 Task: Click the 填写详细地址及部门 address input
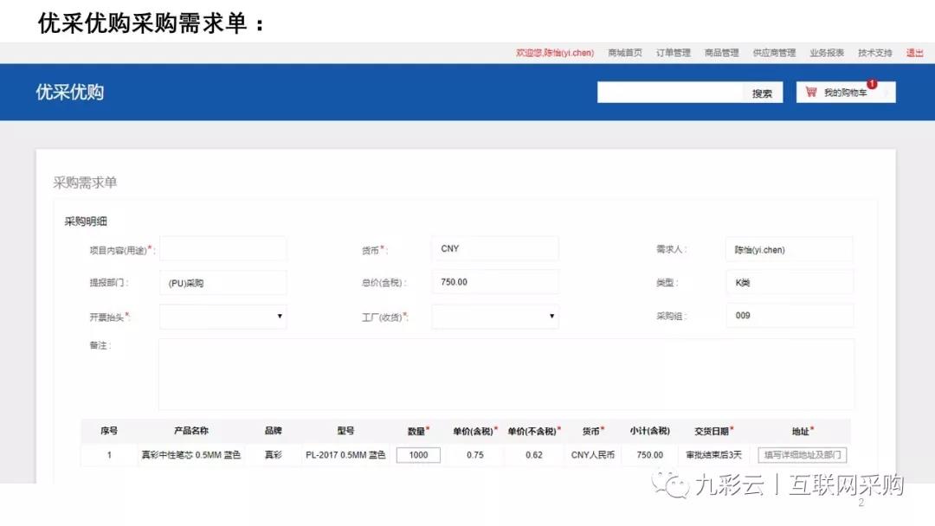pos(802,455)
